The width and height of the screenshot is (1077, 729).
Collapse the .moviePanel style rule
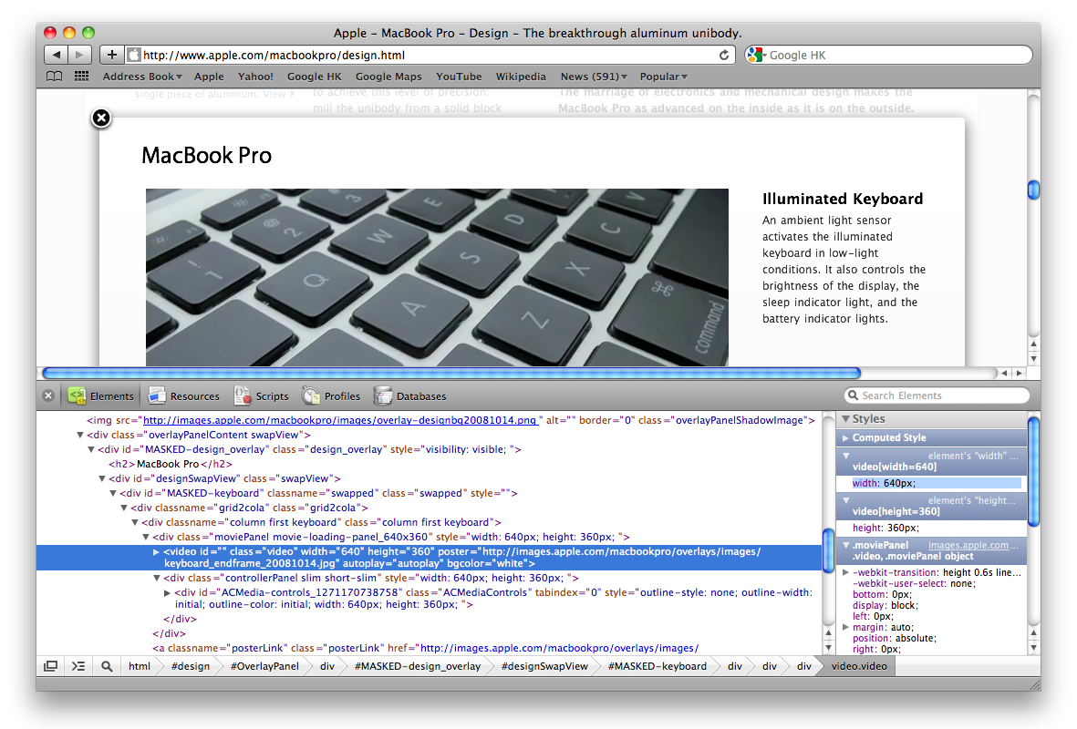tap(846, 545)
